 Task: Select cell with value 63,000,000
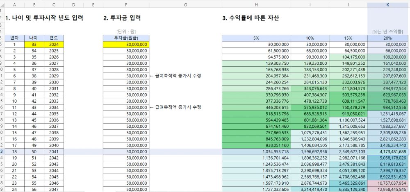coord(310,51)
